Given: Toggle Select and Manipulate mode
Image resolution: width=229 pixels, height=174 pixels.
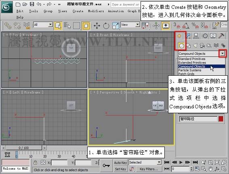Looking at the screenshot, I should coord(156,26).
